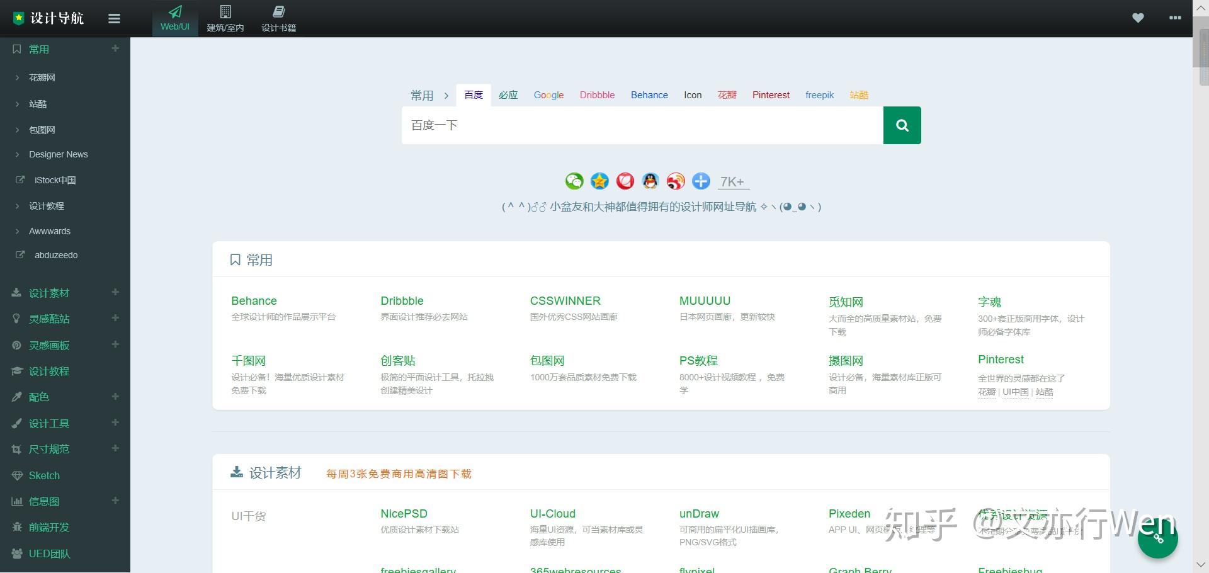Screen dimensions: 1209x573
Task: Click the 设计教程 graduation cap icon
Action: pyautogui.click(x=17, y=371)
